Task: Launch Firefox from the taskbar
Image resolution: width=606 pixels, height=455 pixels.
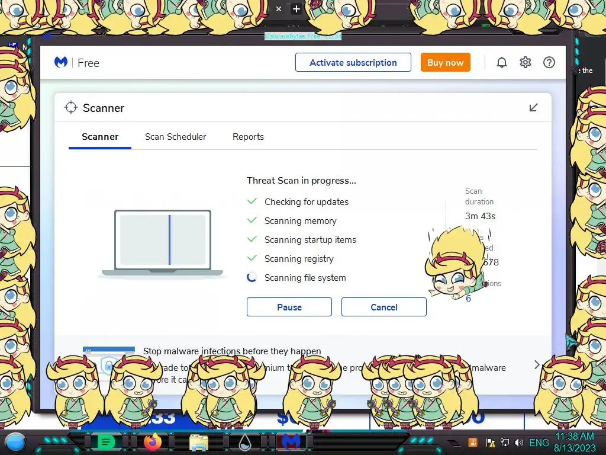Action: pyautogui.click(x=152, y=442)
